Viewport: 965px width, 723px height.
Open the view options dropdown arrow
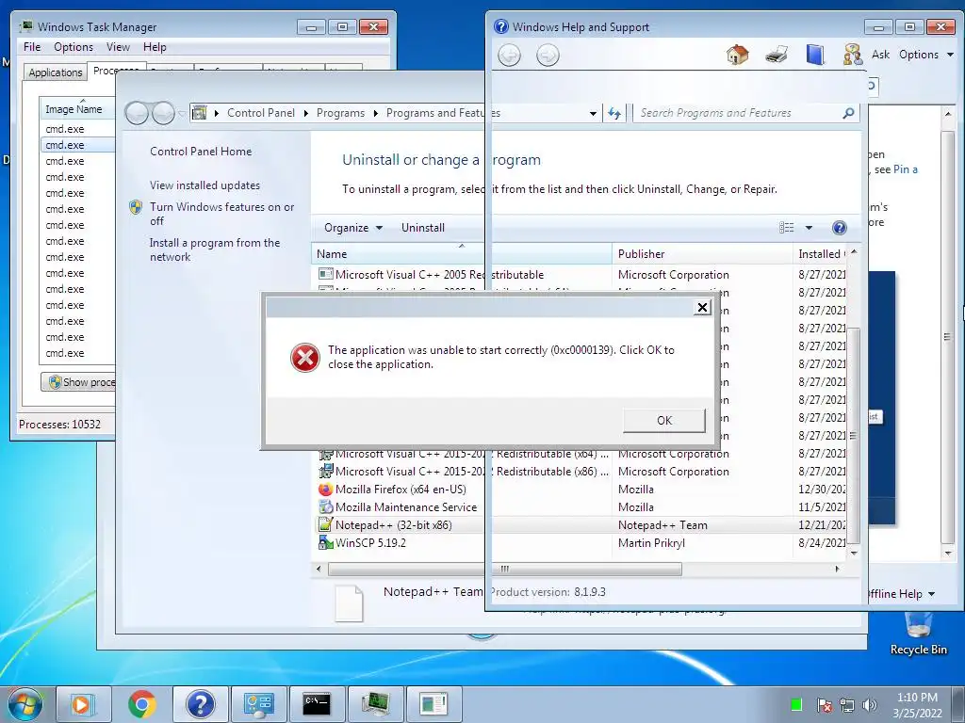tap(809, 228)
